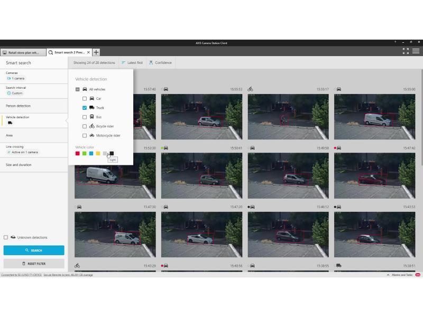
Task: Click the Custom search interval chip
Action: pos(15,93)
